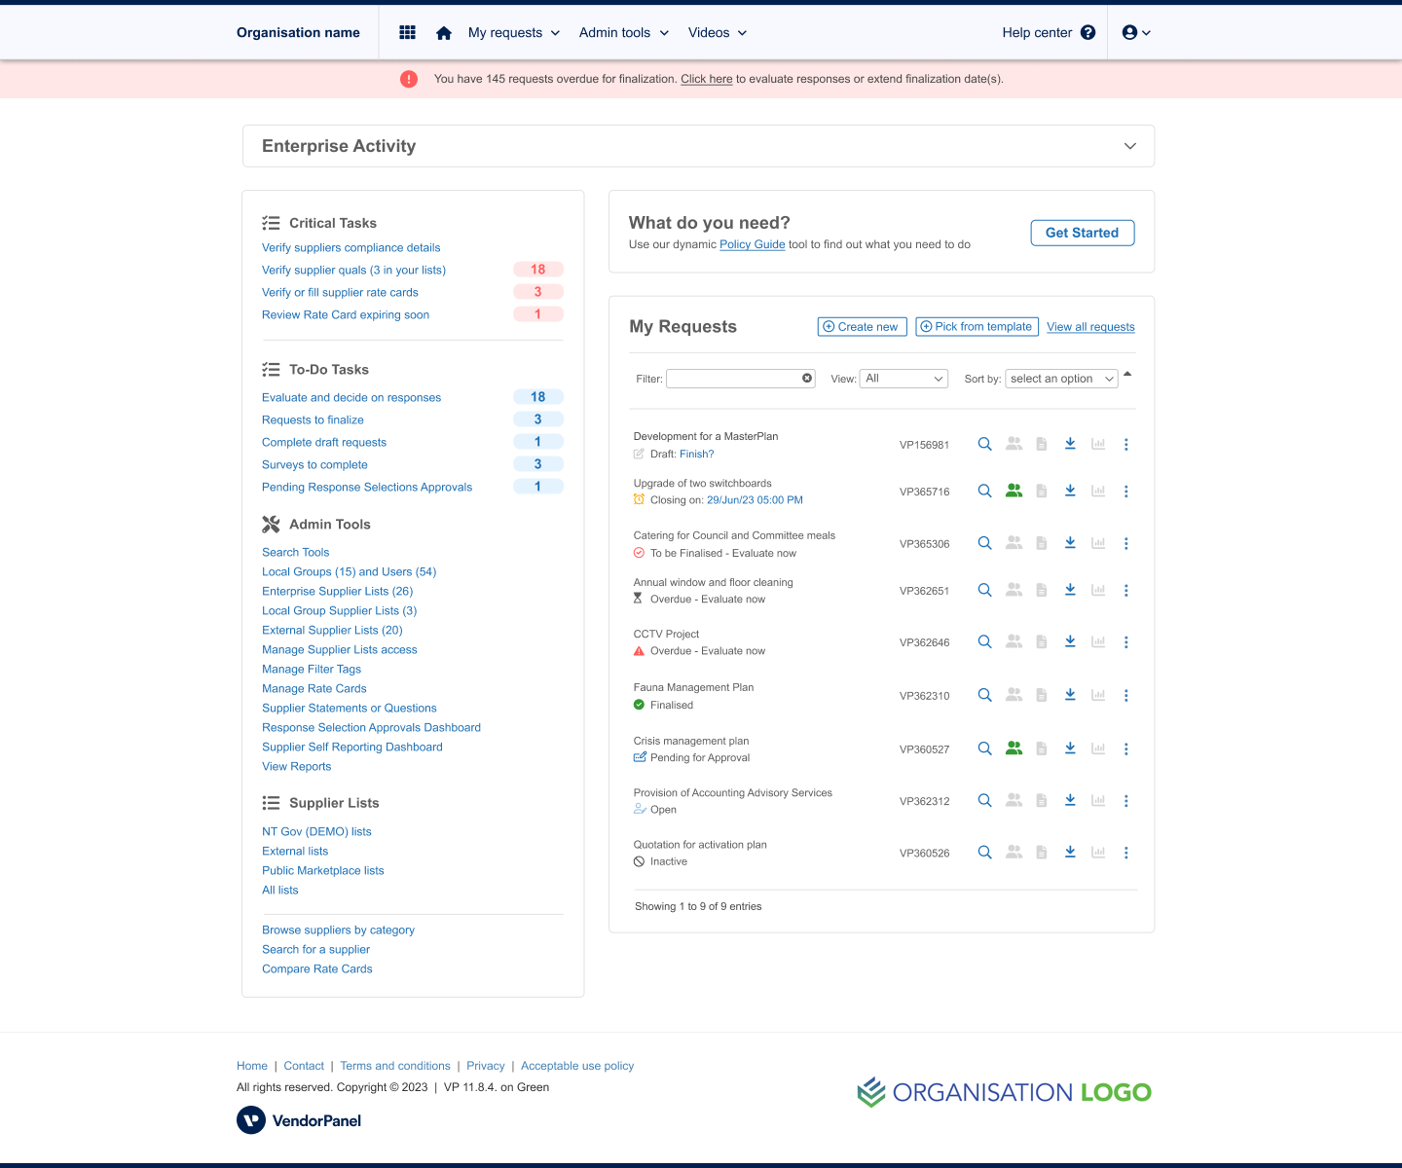Click closing date 29/Jun/23 05:00 PM
The height and width of the screenshot is (1168, 1402).
pyautogui.click(x=755, y=499)
